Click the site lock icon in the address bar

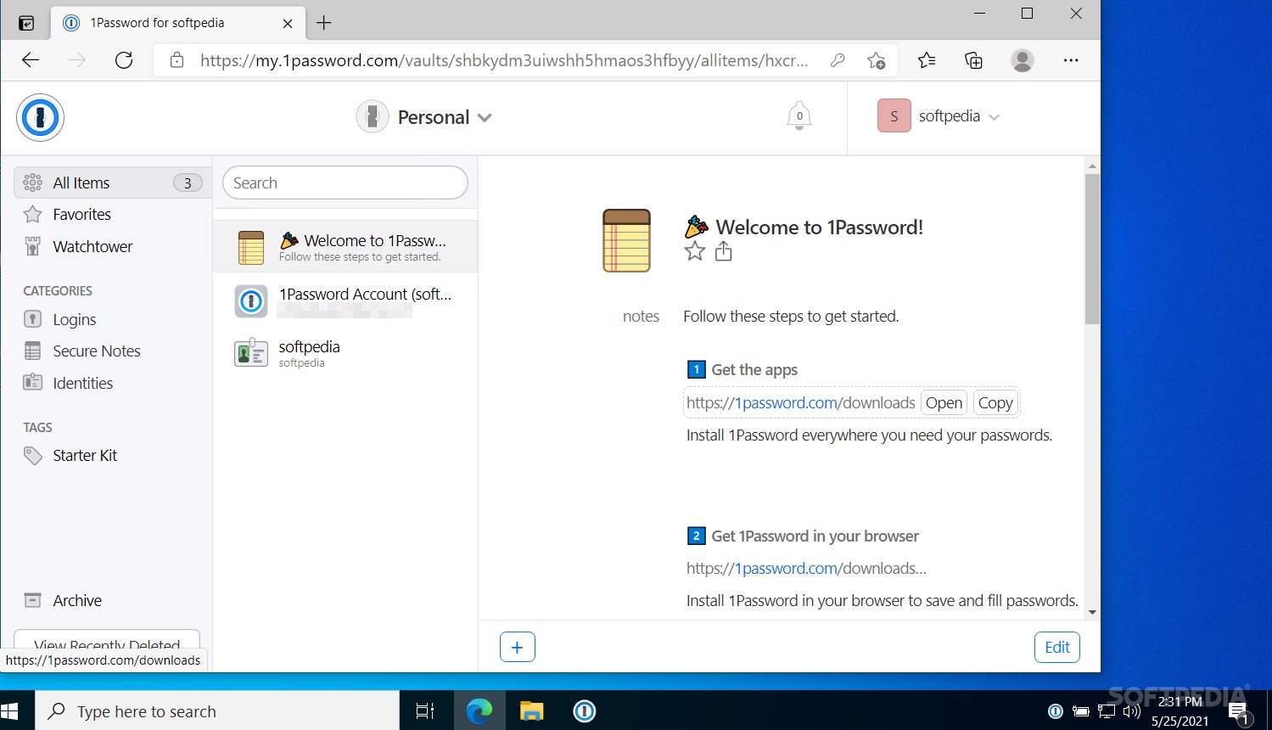point(177,60)
